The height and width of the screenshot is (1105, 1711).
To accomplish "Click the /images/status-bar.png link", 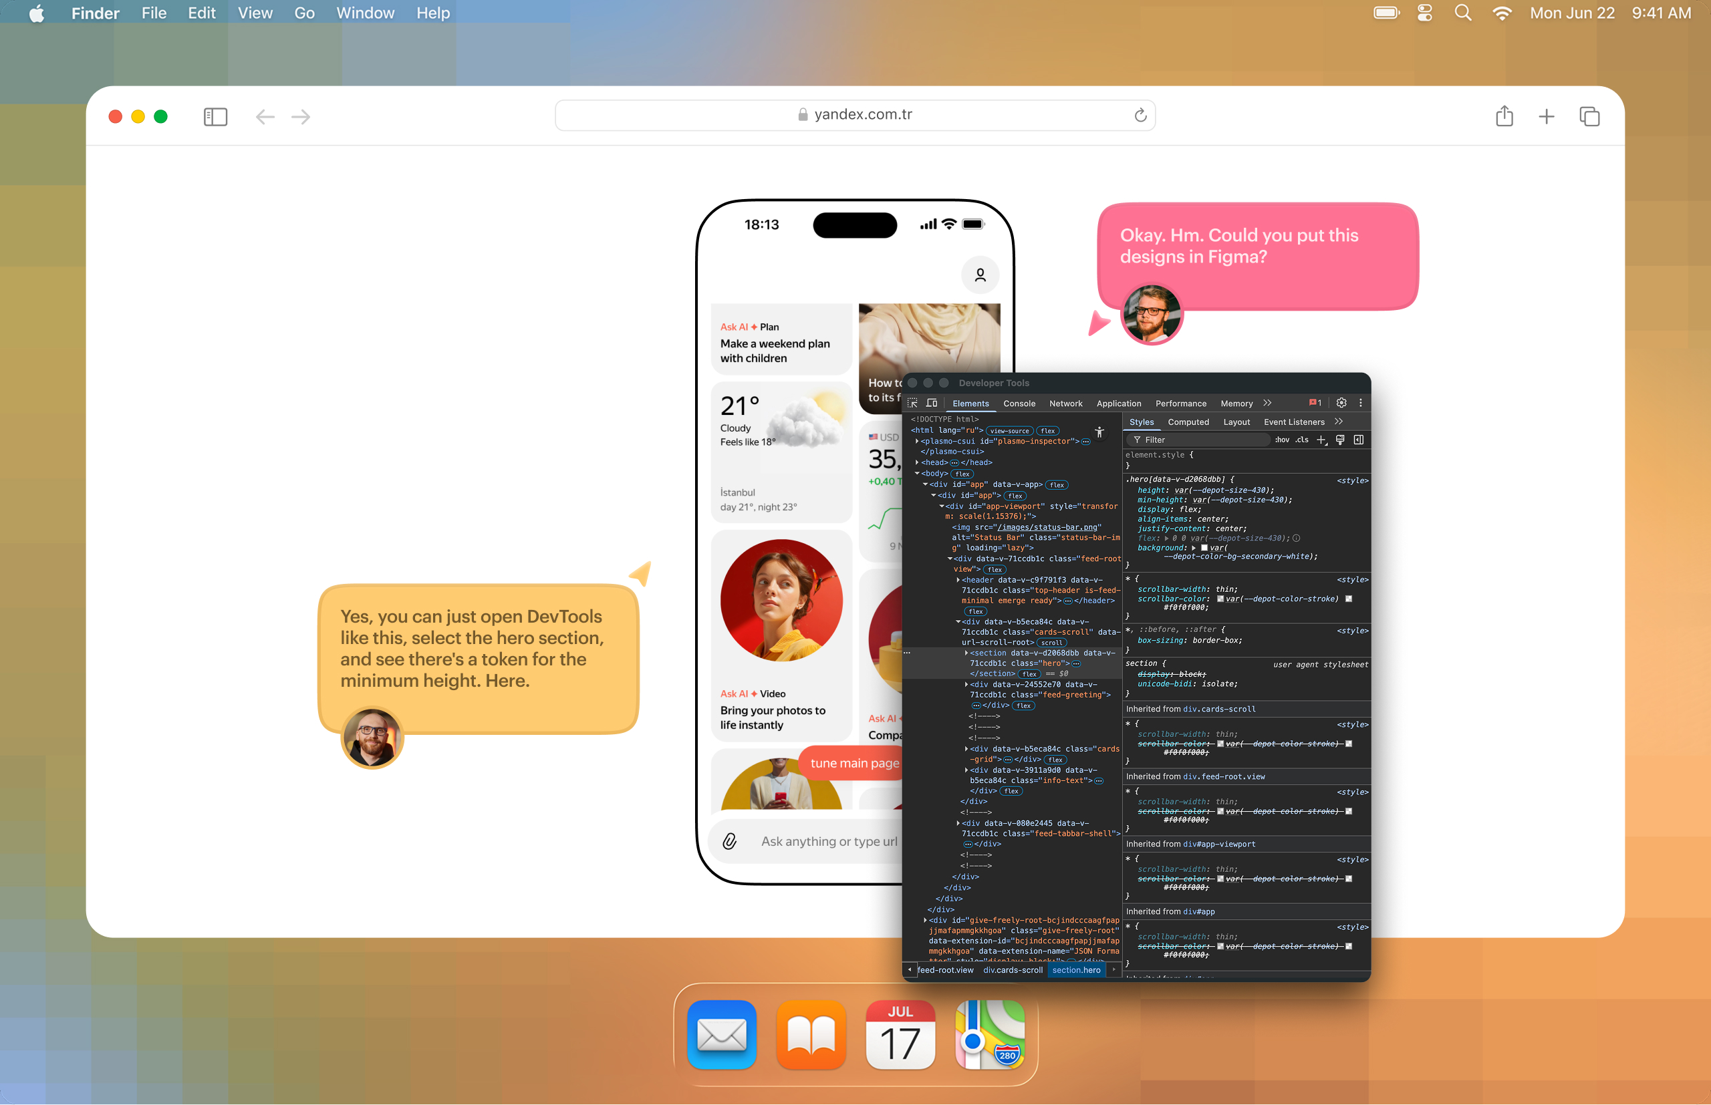I will pos(1047,527).
